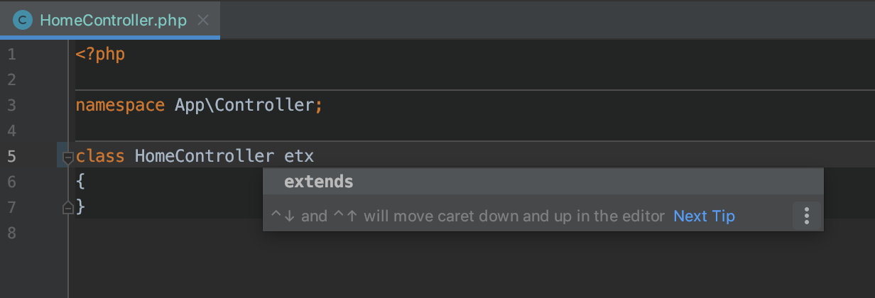Click the closing fold marker on line 7

[x=67, y=207]
